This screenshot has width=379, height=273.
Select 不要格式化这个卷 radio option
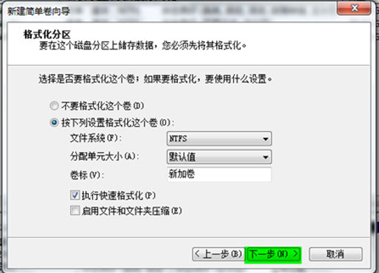coord(54,106)
